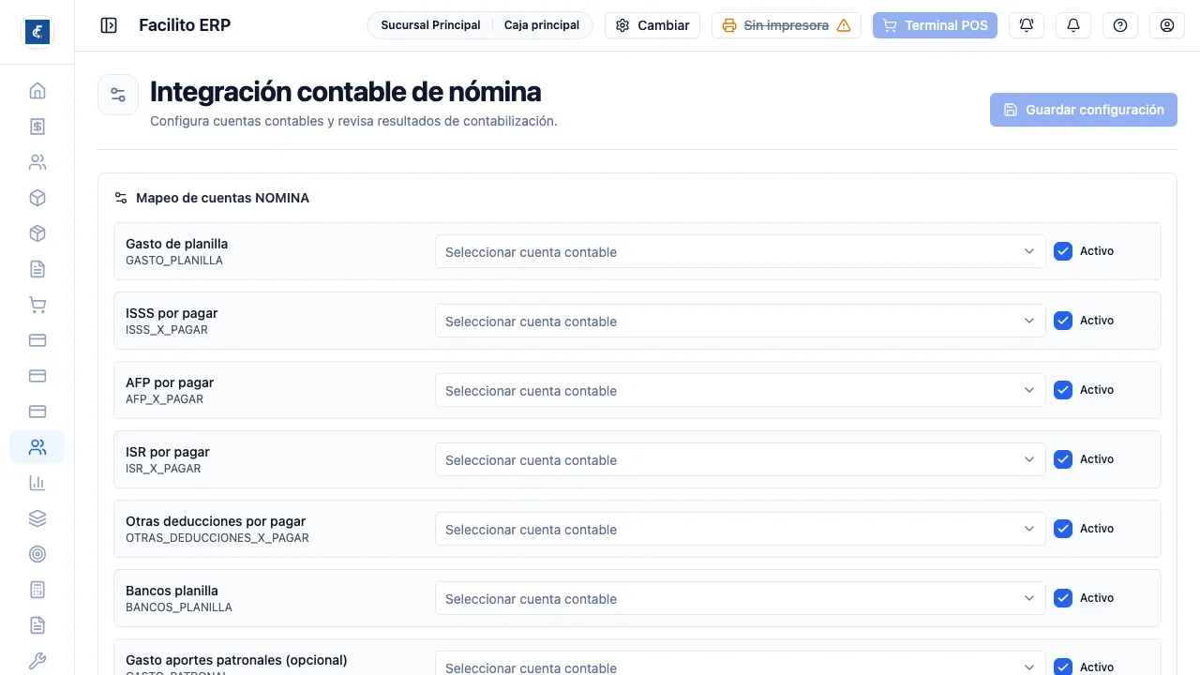Open account dropdown for AFP por pagar

(741, 390)
